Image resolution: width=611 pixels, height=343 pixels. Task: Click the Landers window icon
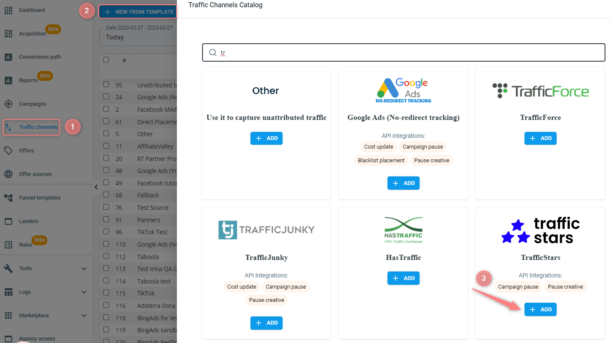(8, 221)
